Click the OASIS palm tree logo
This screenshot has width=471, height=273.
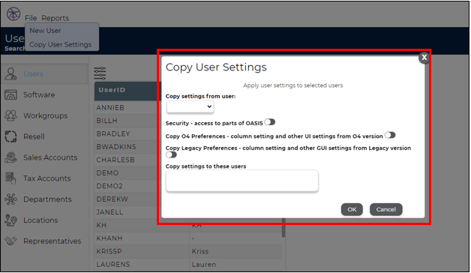point(13,13)
